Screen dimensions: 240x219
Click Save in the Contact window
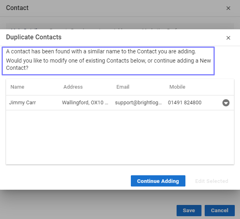[189, 211]
